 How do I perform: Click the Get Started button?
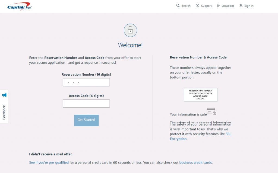[86, 120]
